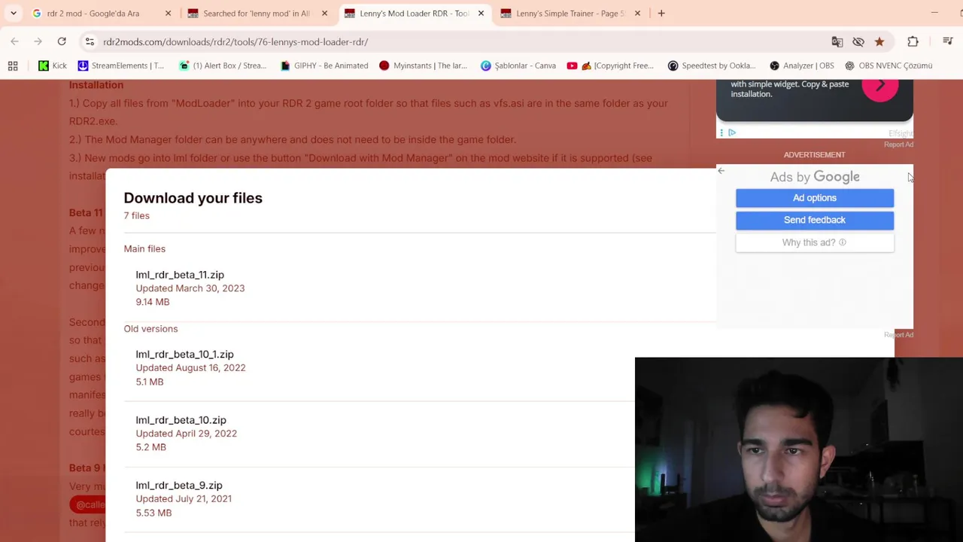Click the 'Updated August 16, 2022' text
This screenshot has height=542, width=963.
(x=190, y=368)
